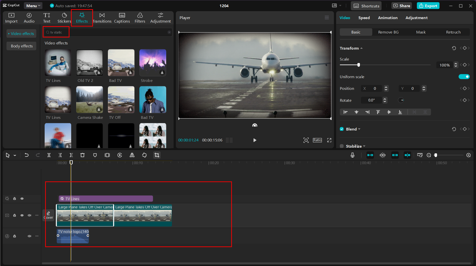Open the Shortcuts panel

tap(366, 6)
